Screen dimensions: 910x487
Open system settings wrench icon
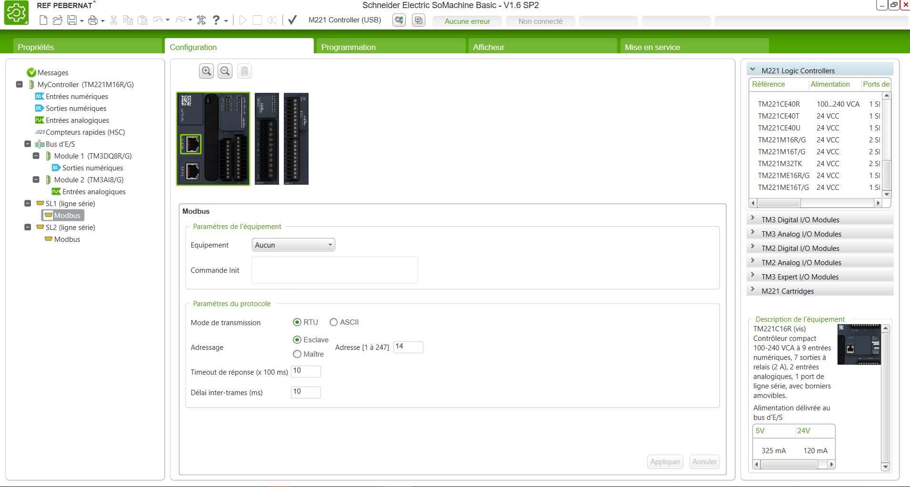(201, 20)
